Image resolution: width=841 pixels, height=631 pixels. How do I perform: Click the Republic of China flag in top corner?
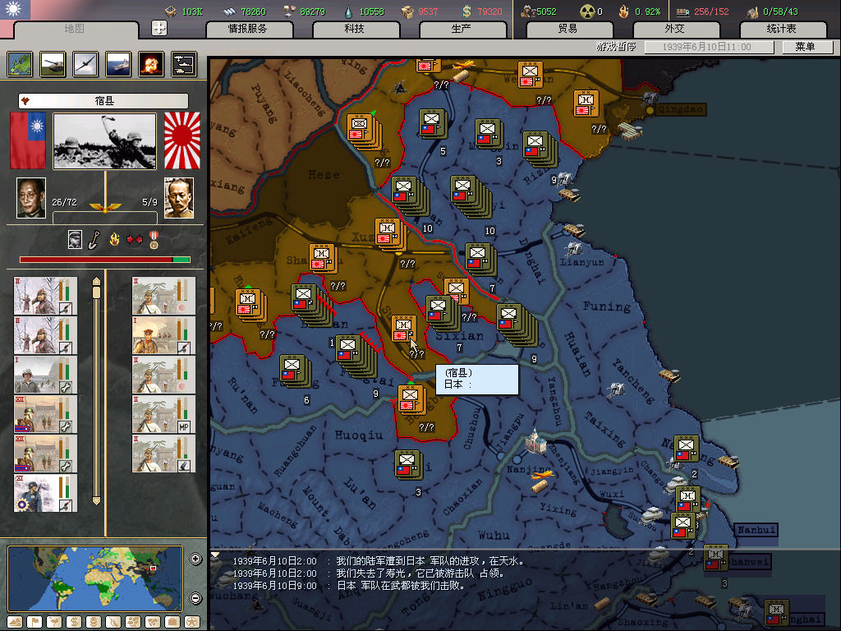click(15, 10)
